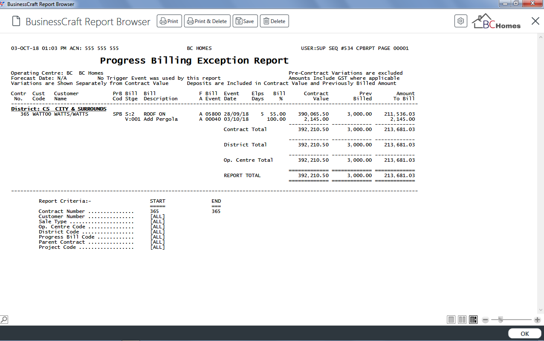This screenshot has width=544, height=341.
Task: Click the 'Project Code' criteria label
Action: [57, 247]
